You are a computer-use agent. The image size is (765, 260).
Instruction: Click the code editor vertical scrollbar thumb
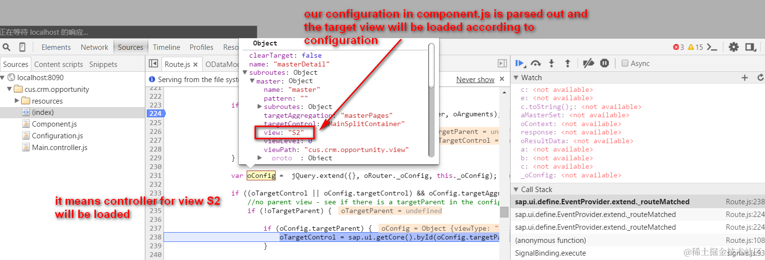click(x=504, y=212)
